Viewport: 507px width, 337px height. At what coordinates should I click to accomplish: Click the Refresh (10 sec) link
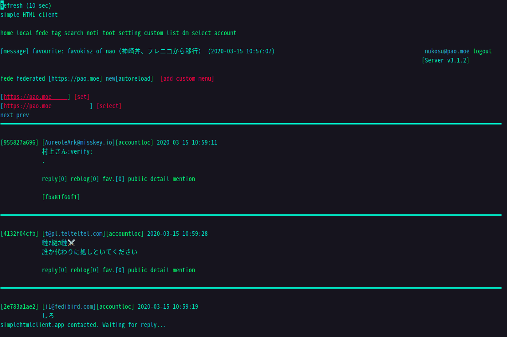point(26,5)
